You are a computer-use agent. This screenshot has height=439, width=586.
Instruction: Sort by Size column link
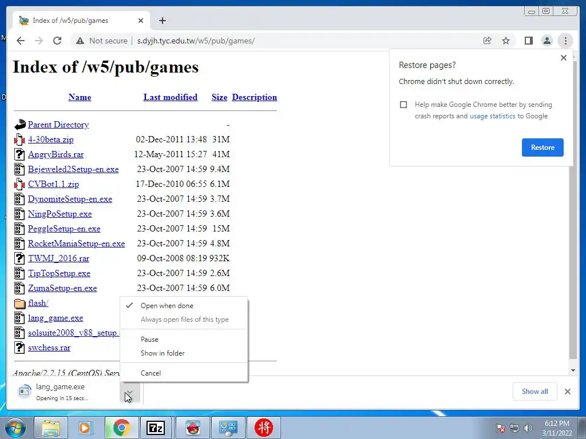(219, 97)
